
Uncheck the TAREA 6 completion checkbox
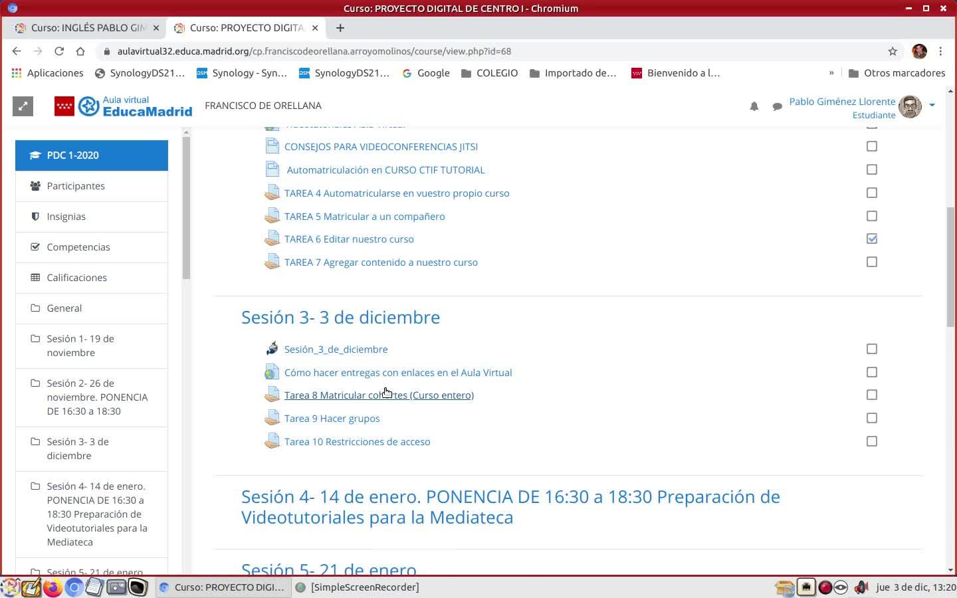pyautogui.click(x=872, y=239)
